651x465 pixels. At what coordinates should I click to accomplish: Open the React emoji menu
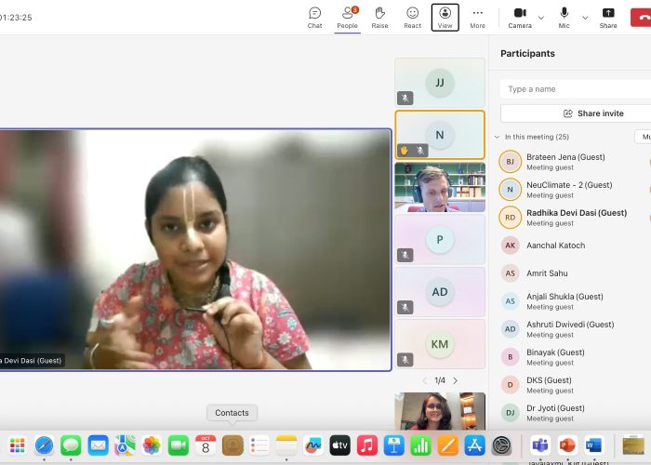click(412, 18)
